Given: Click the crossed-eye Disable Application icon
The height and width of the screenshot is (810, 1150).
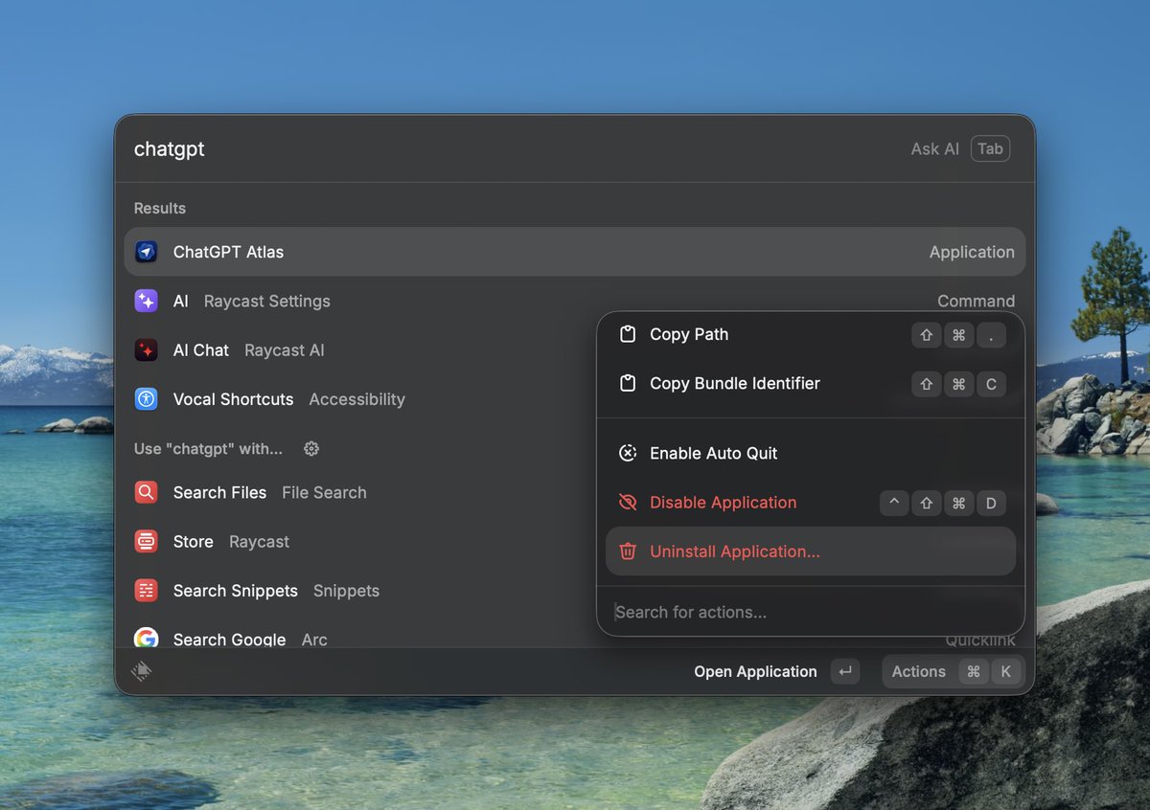Looking at the screenshot, I should pos(628,503).
